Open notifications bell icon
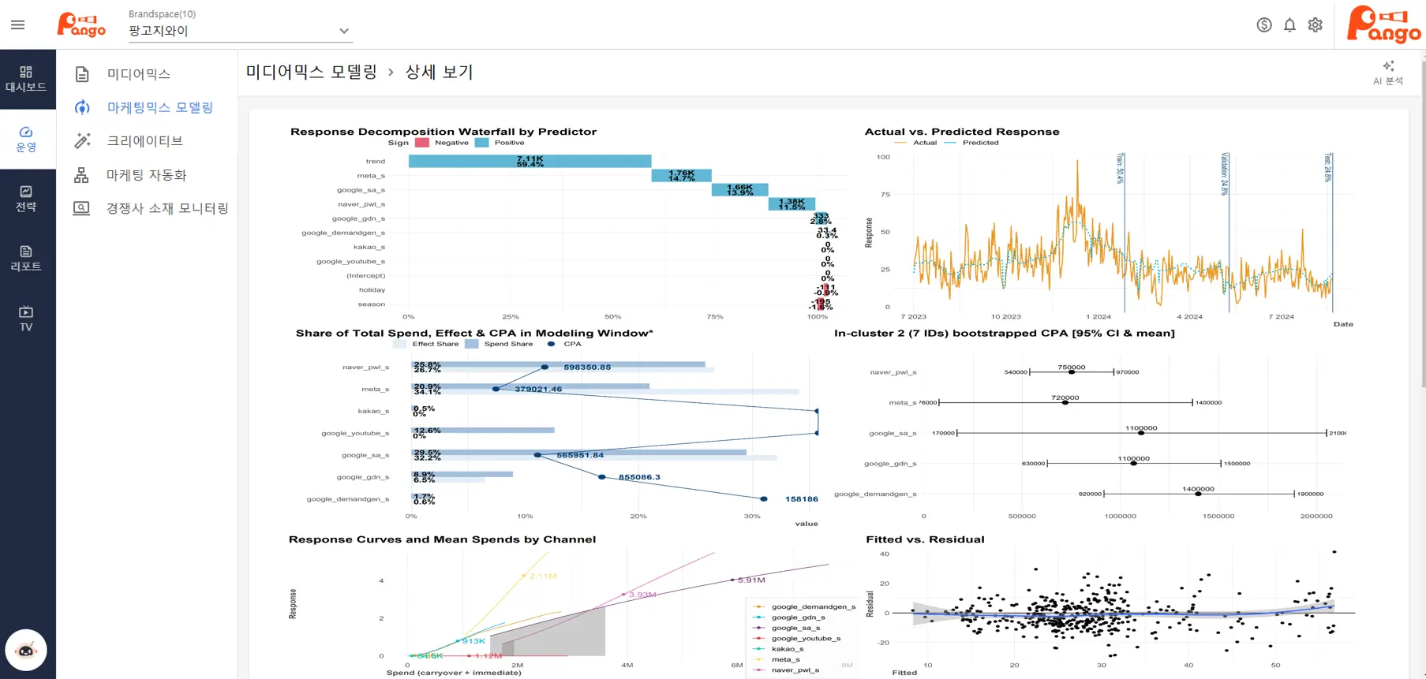The width and height of the screenshot is (1426, 679). tap(1289, 25)
